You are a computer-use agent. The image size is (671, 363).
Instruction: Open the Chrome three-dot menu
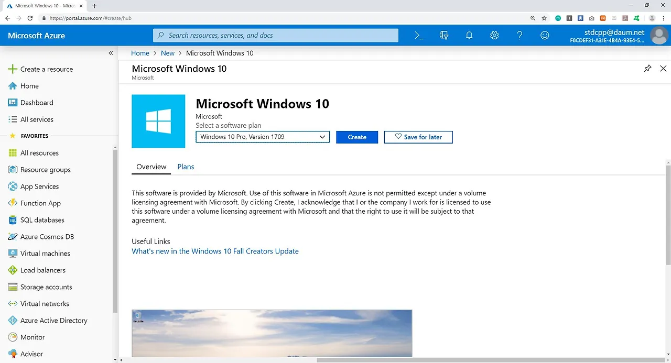pos(664,18)
